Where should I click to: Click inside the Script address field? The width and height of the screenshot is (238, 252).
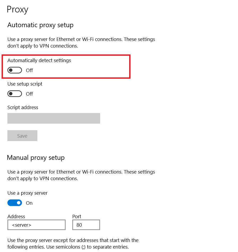(53, 118)
